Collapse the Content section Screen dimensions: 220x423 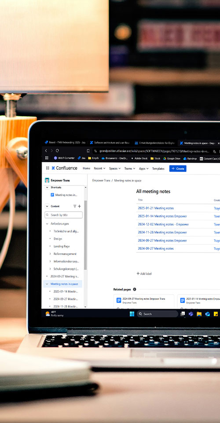(x=47, y=206)
